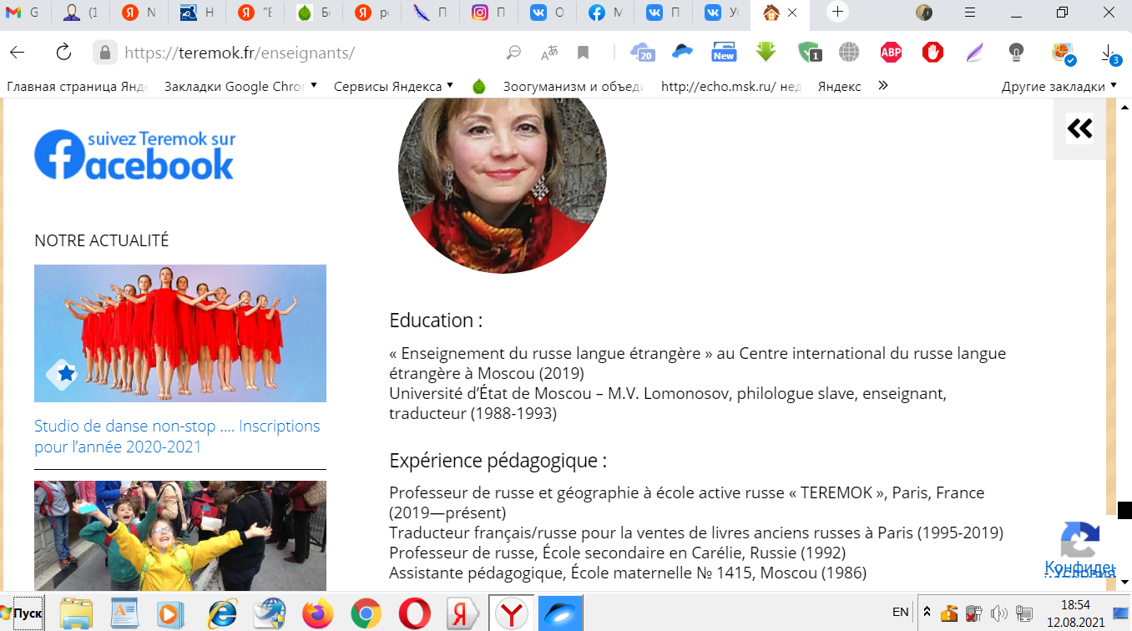The image size is (1132, 631).
Task: Click the AdBlock Plus ABP extension icon
Action: pos(891,53)
